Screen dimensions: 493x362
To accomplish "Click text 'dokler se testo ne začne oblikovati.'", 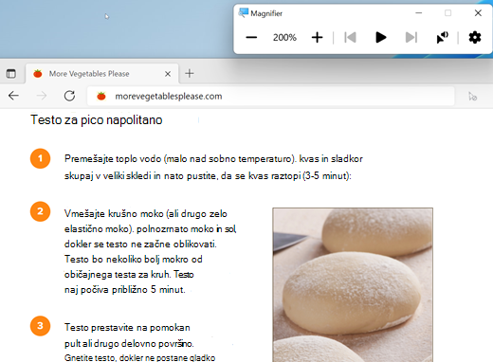I will point(140,244).
